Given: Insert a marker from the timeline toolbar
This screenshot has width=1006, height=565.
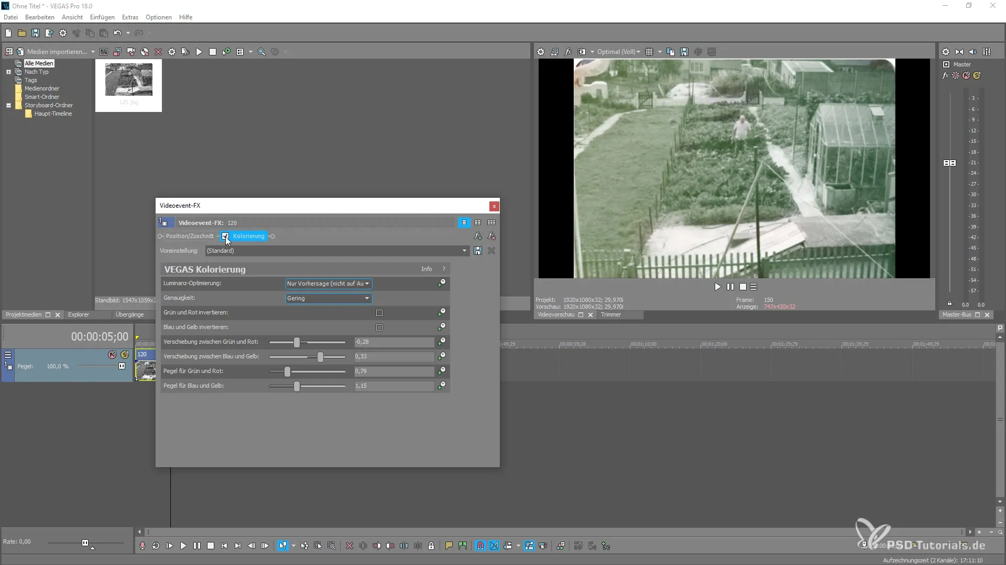Looking at the screenshot, I should tap(449, 546).
